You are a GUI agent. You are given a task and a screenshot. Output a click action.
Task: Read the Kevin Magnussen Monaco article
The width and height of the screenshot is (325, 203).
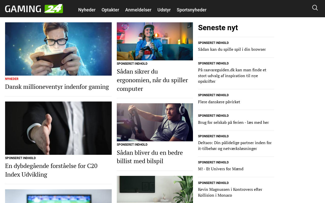(230, 192)
